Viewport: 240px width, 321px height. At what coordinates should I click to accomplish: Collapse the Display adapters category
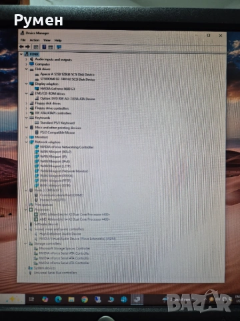26,84
